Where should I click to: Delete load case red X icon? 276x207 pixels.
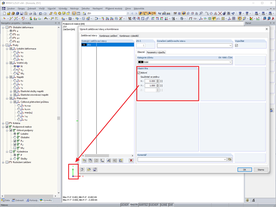click(x=131, y=161)
